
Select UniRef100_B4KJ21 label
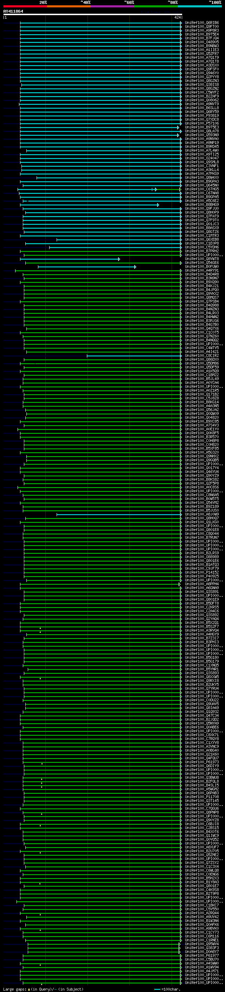(x=202, y=286)
